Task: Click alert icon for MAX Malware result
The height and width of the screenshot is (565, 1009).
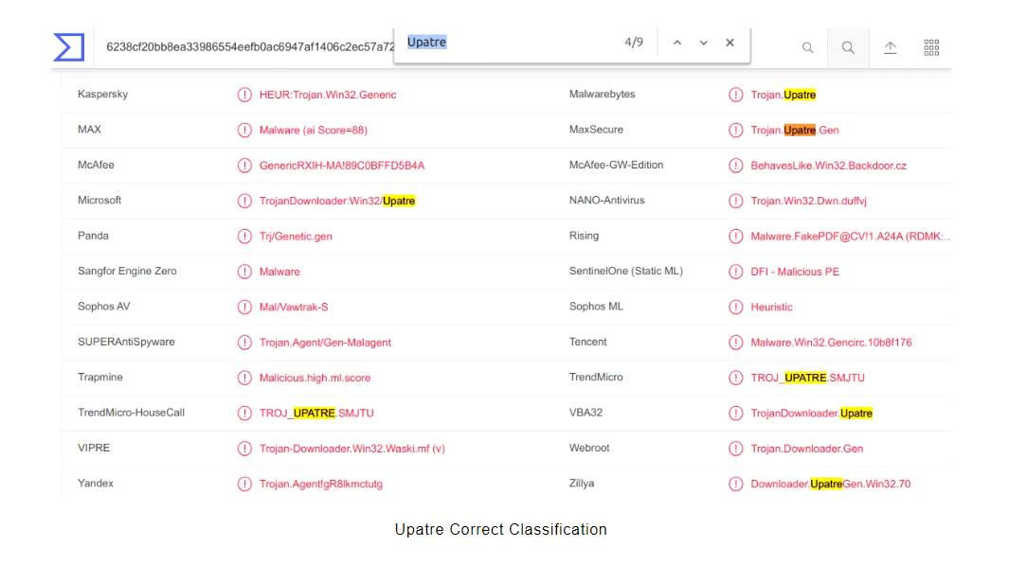Action: click(x=244, y=130)
